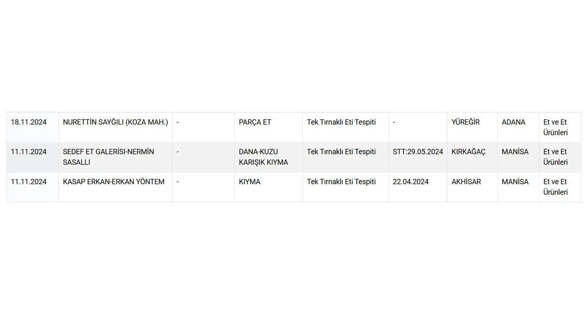Select Et ve Et Ürünleri in AKHİSAR row
584x328 pixels.
point(555,187)
